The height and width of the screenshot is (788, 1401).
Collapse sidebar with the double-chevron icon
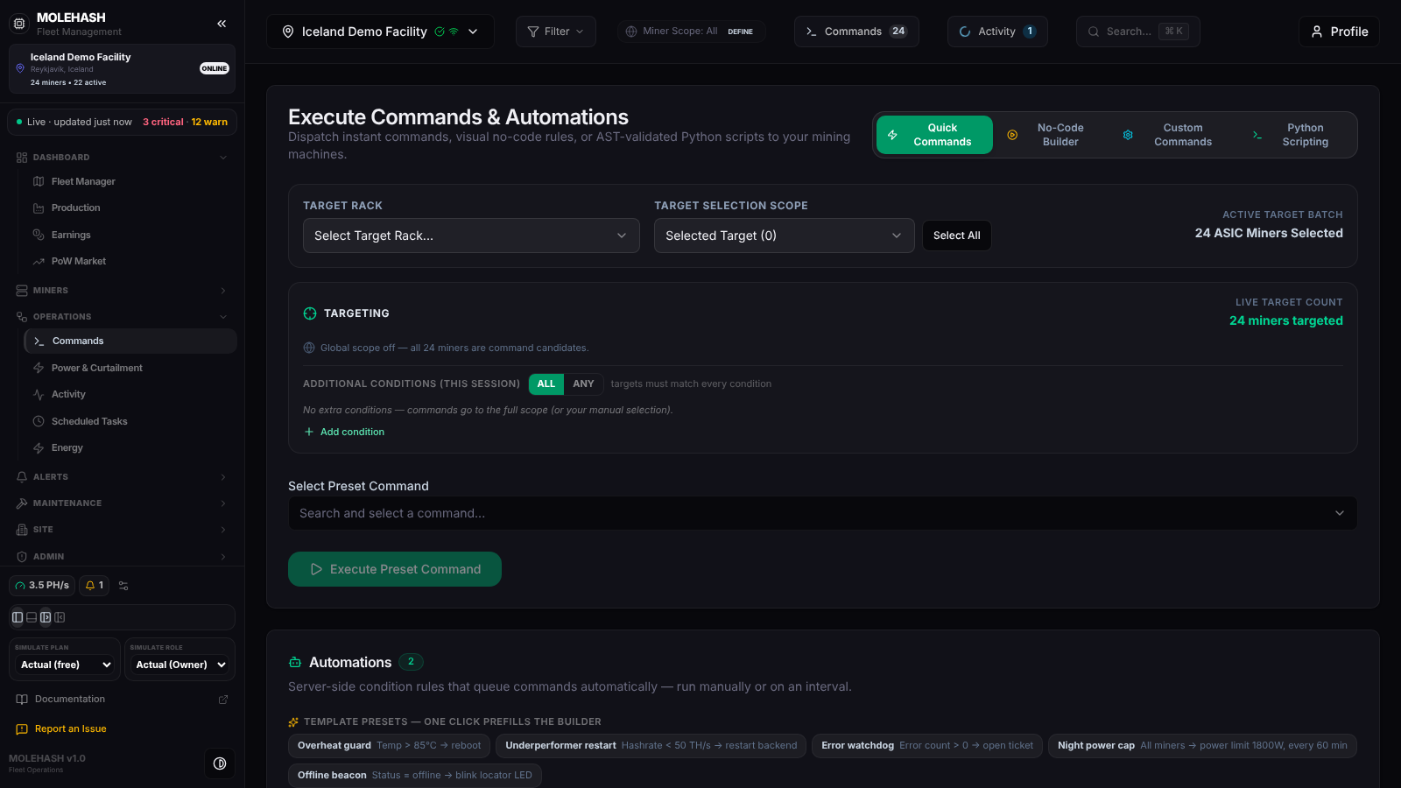222,24
